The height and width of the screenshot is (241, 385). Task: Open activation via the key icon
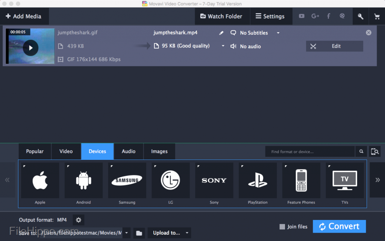pos(361,17)
